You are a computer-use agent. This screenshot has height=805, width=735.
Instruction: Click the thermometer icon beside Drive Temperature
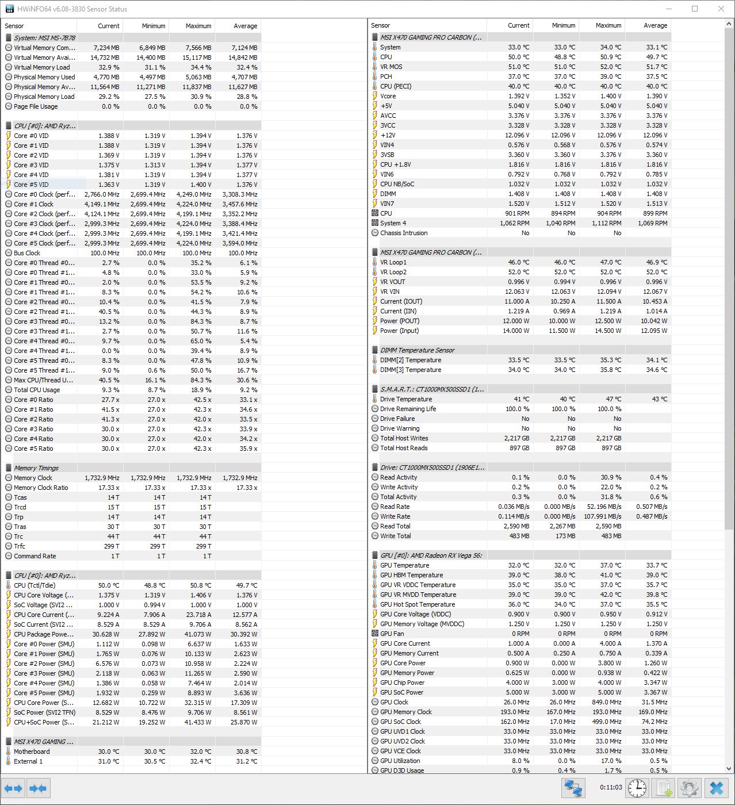pyautogui.click(x=375, y=399)
